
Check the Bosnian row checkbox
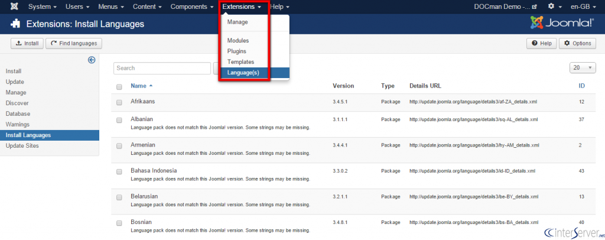click(119, 223)
